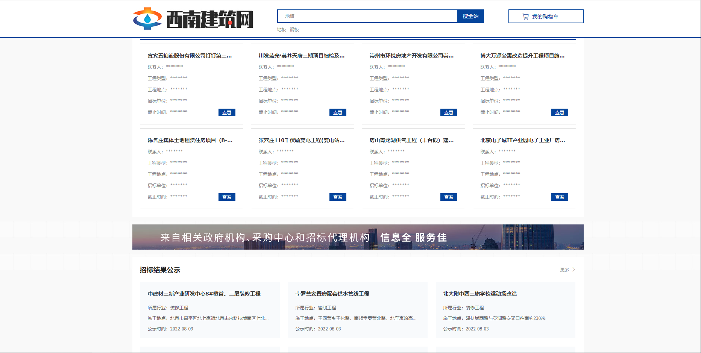Select the 地板 suggested keyword

[x=282, y=30]
